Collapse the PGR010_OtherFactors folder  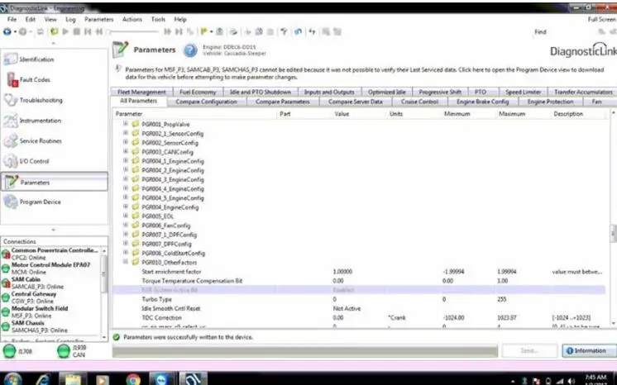click(126, 262)
